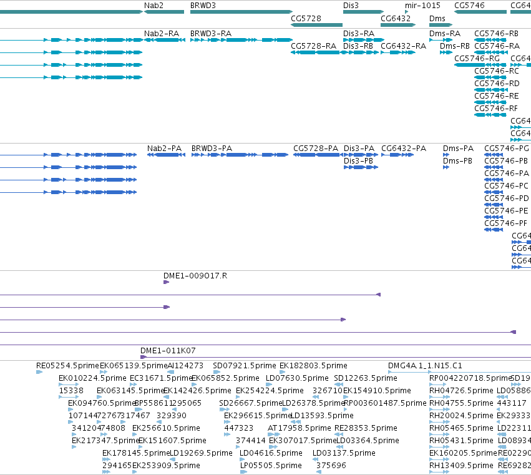Open the BRWD3-PA protein feature
This screenshot has width=531, height=475.
(240, 155)
